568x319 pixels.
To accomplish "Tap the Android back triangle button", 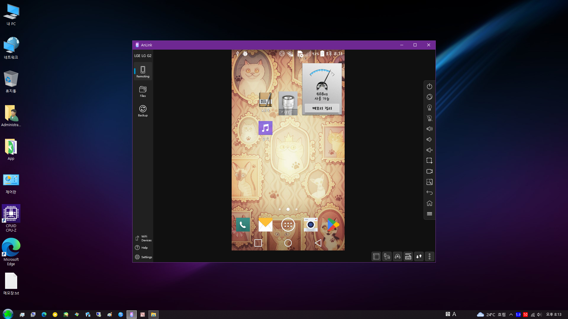I will tap(318, 243).
